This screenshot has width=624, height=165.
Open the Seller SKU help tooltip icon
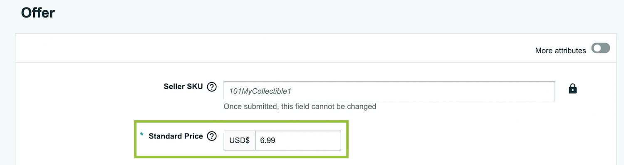[x=212, y=87]
